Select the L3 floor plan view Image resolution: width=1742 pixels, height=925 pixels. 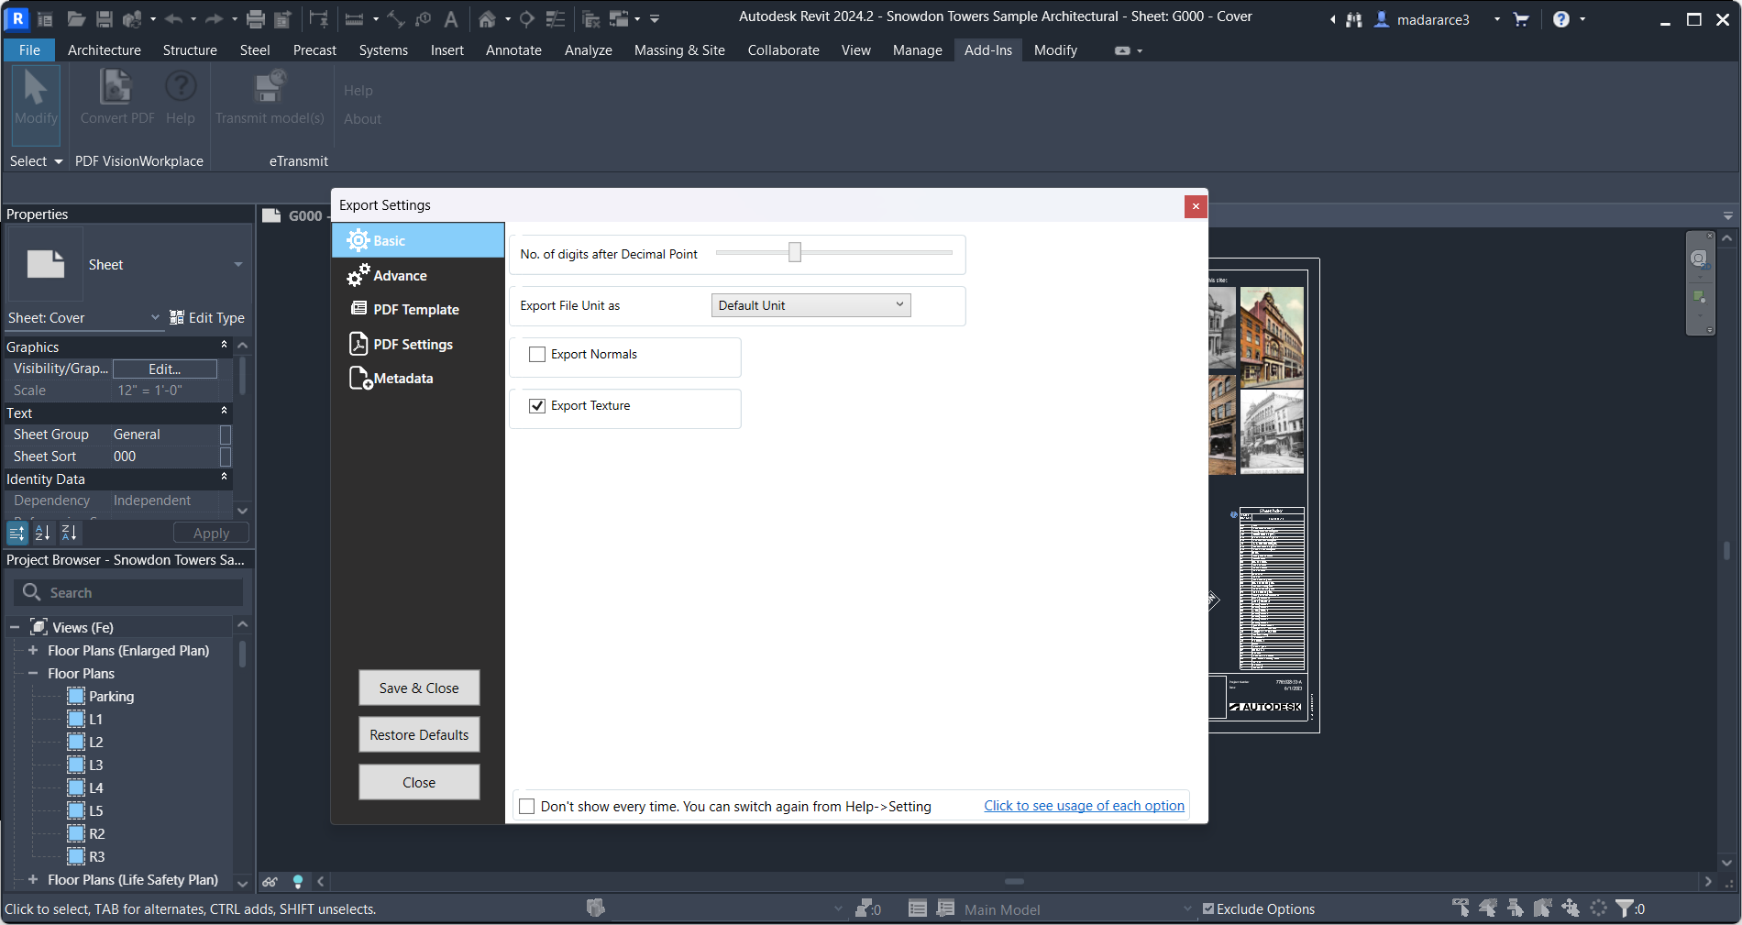coord(95,765)
